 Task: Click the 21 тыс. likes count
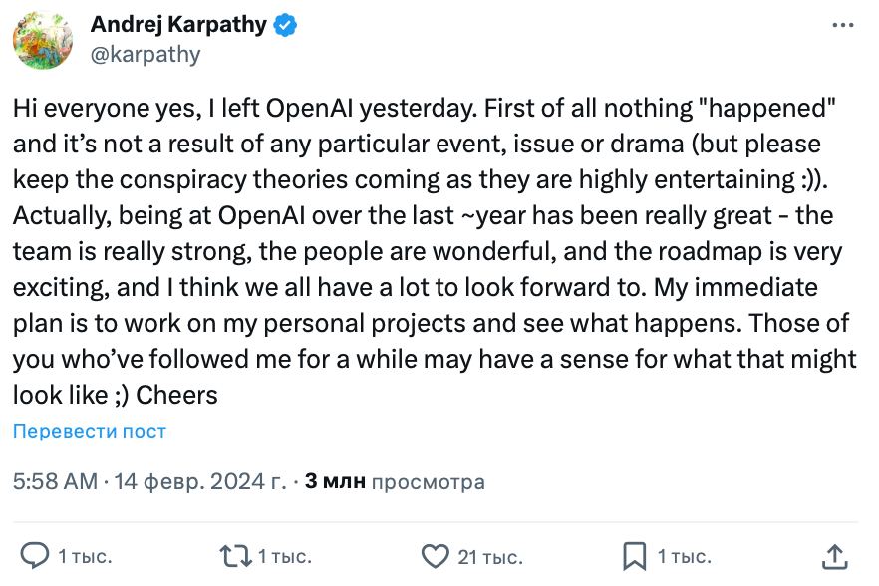pyautogui.click(x=489, y=556)
